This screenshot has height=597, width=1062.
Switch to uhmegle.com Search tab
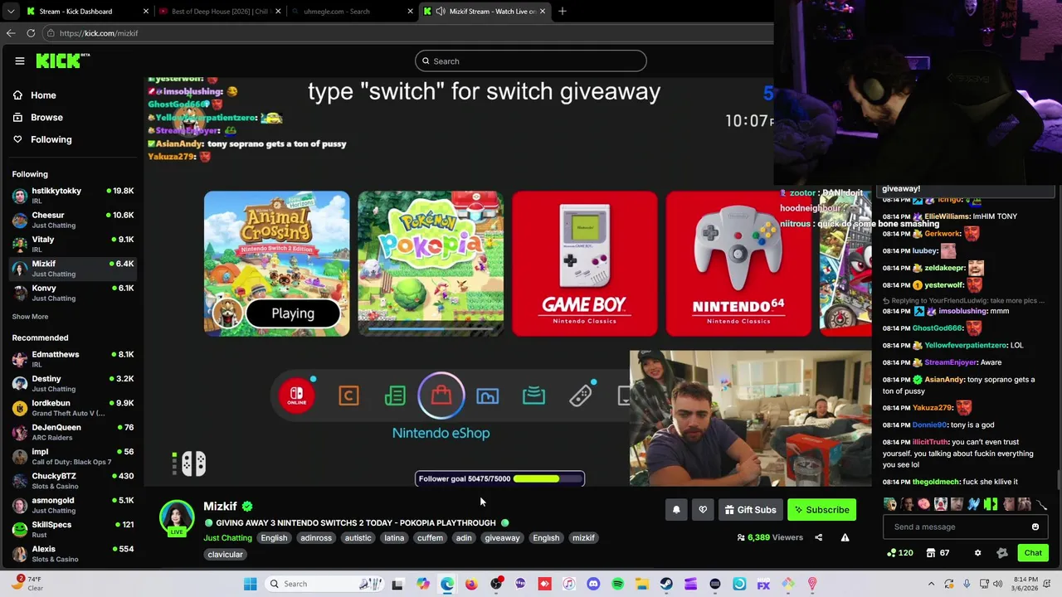(353, 12)
